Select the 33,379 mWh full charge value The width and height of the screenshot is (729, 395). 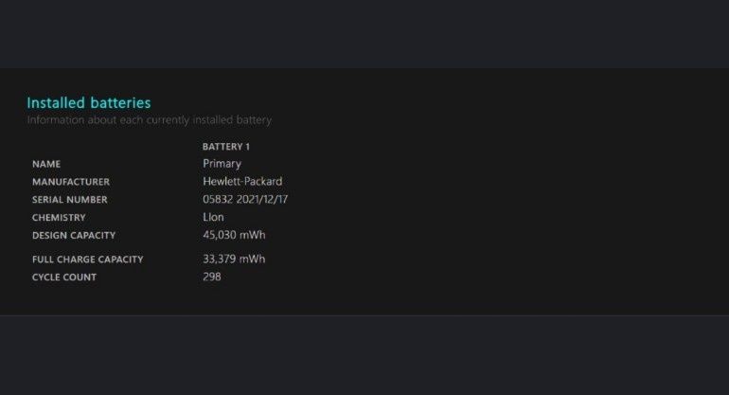234,259
